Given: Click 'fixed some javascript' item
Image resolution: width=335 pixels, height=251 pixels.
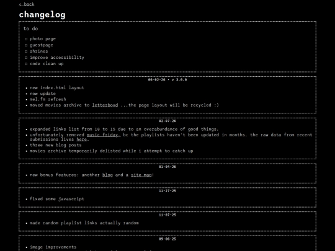Looking at the screenshot, I should click(57, 199).
